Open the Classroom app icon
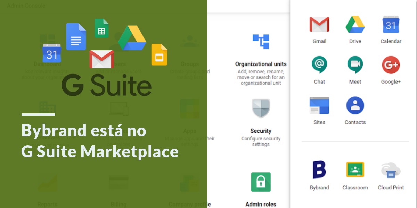 (x=355, y=170)
